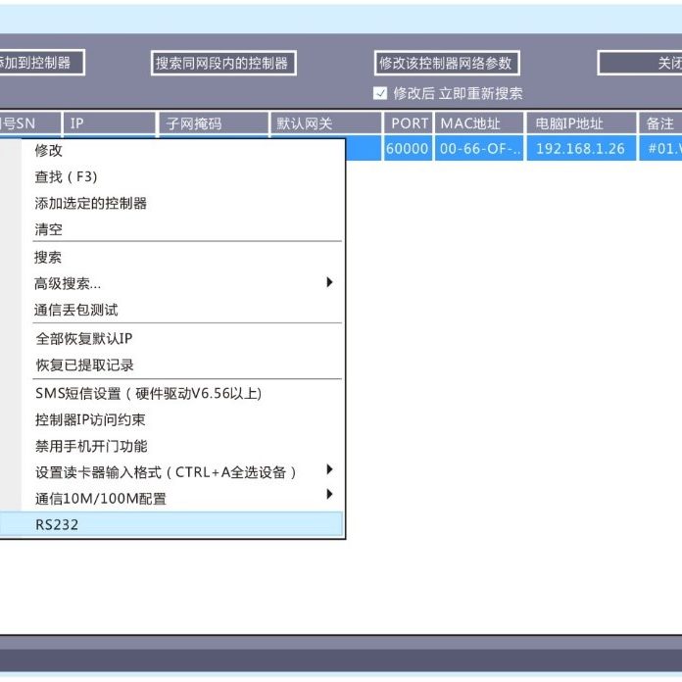Run 通信丢包测试 from the menu
Screen dimensions: 682x682
point(76,310)
